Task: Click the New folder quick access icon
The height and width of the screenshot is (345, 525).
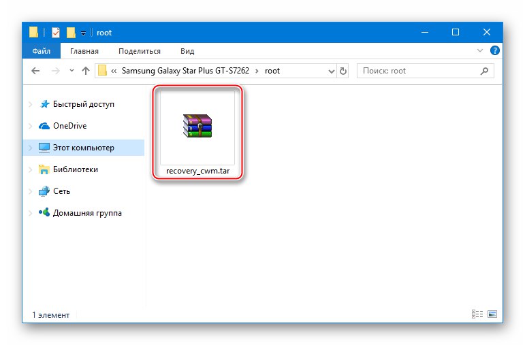Action: (x=71, y=33)
